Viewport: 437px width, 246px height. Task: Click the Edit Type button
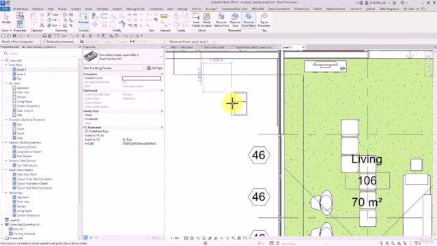click(155, 68)
